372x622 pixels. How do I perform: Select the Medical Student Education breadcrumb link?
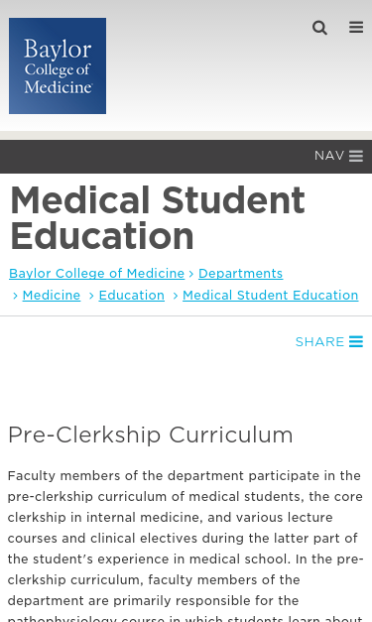coord(271,296)
